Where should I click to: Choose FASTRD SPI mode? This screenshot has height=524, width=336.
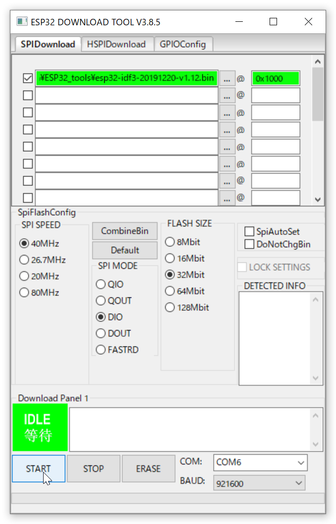117,349
